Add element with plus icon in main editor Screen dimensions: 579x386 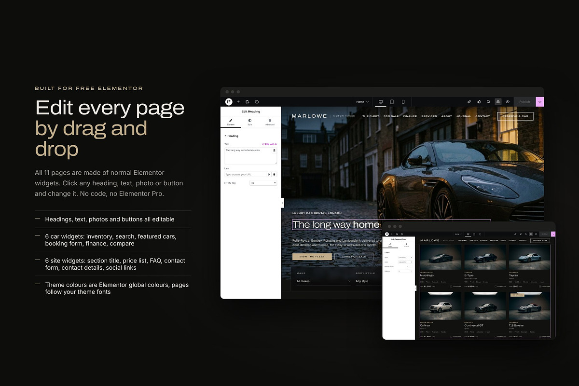click(238, 102)
